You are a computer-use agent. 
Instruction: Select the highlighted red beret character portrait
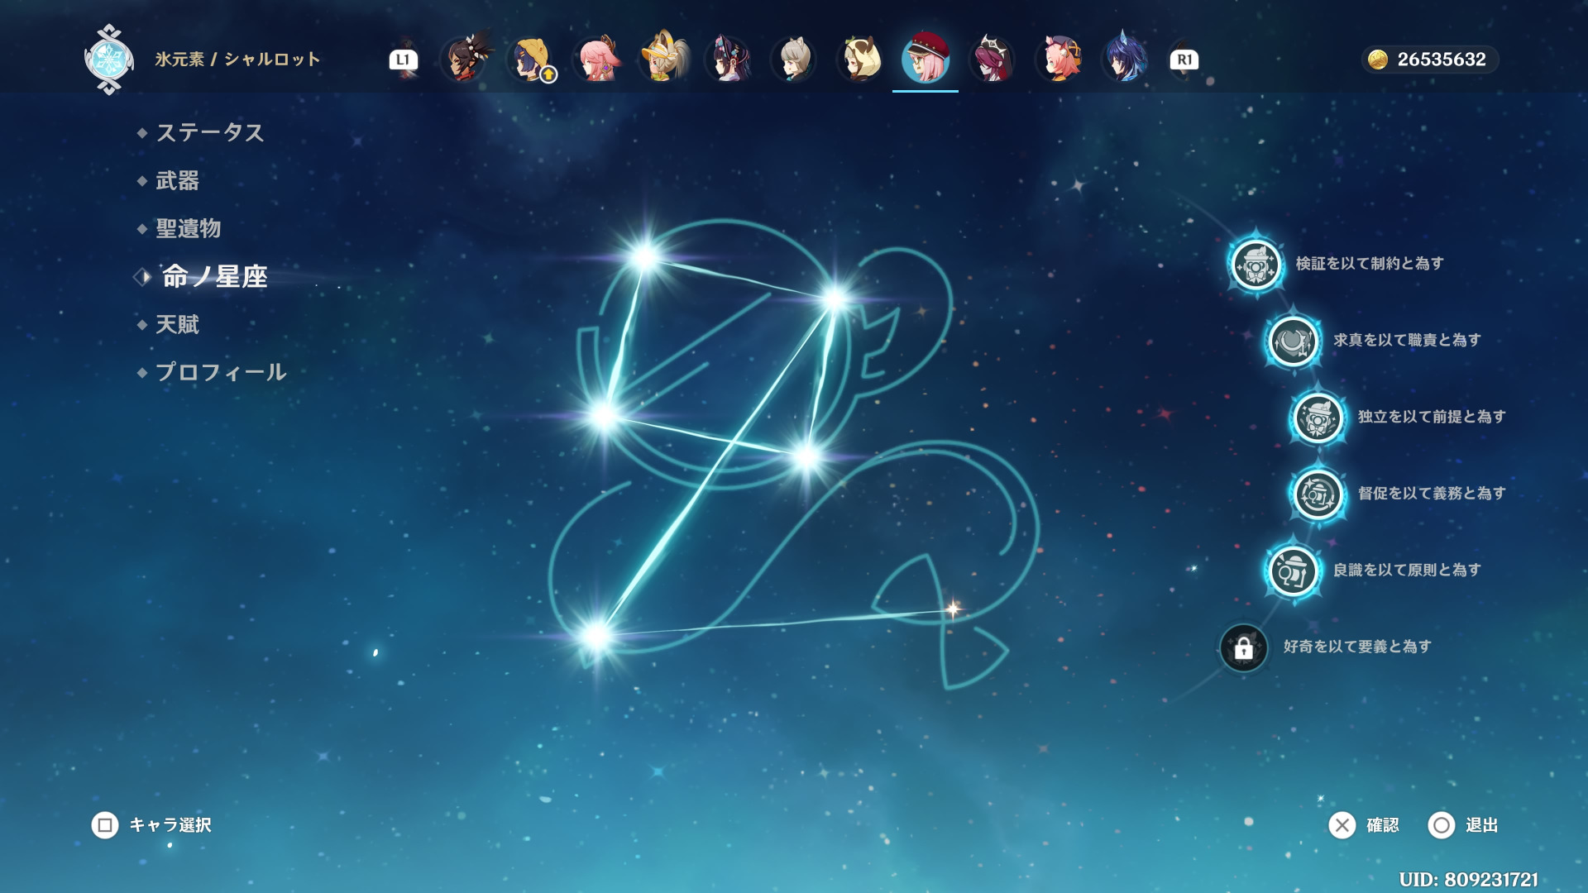926,59
